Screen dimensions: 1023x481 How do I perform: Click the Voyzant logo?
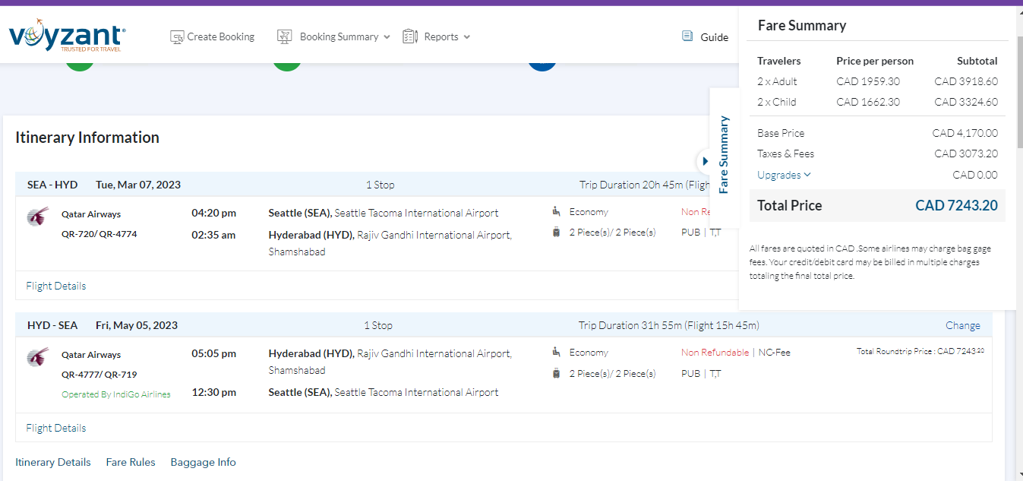(67, 37)
